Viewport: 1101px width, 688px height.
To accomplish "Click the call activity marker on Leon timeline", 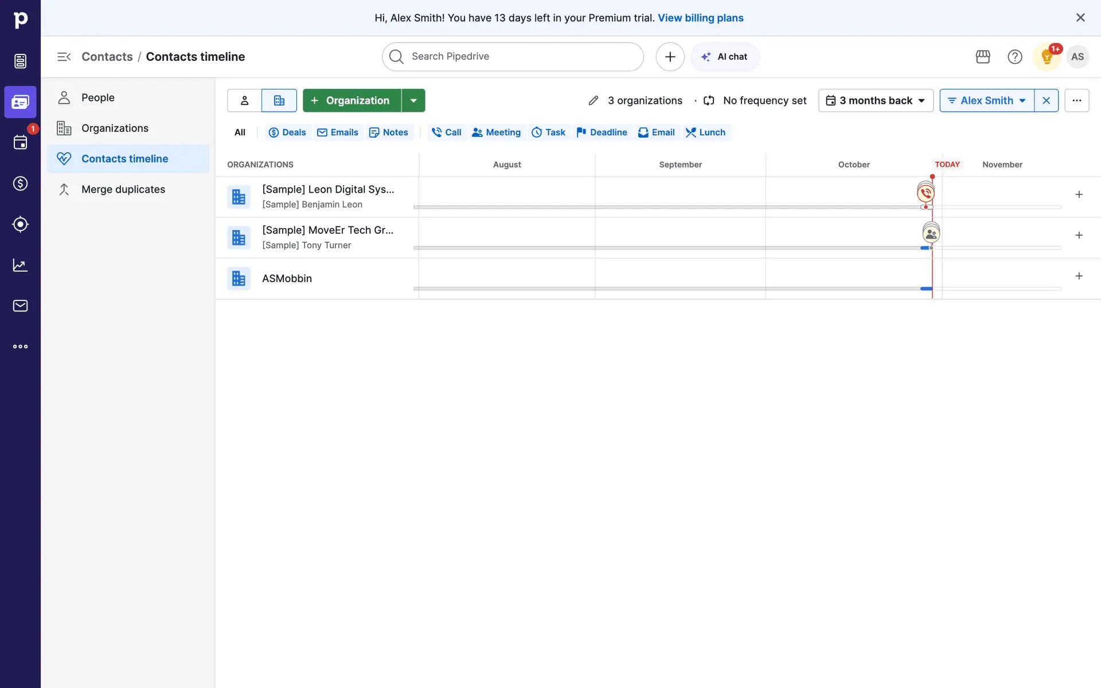I will [x=926, y=193].
